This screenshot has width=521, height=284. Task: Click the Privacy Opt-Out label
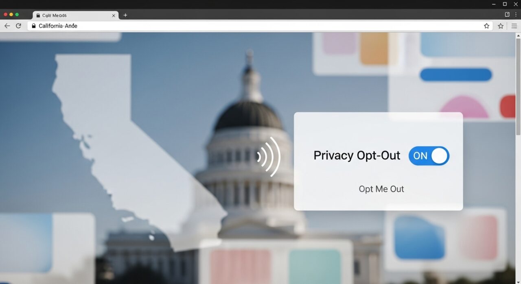click(x=357, y=155)
